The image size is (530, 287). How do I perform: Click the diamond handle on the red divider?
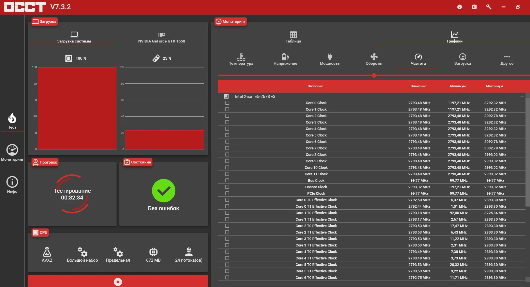374,75
